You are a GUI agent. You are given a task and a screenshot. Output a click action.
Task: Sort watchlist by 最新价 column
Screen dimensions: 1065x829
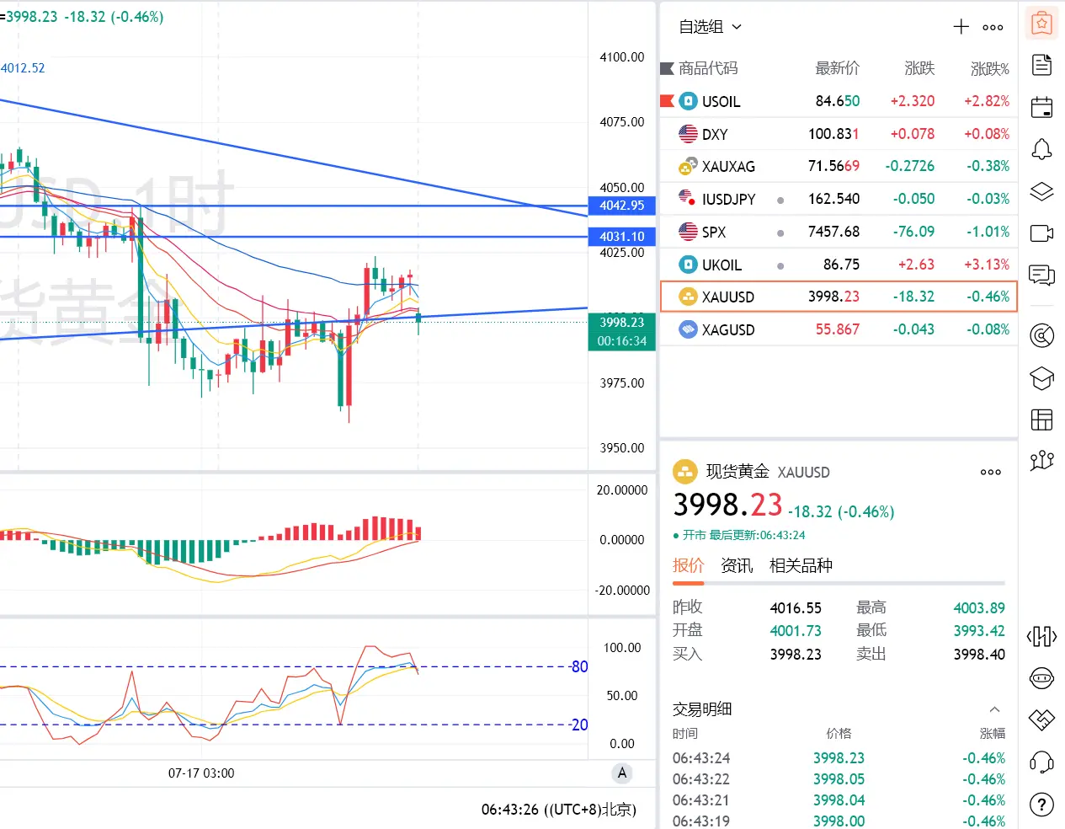(838, 68)
